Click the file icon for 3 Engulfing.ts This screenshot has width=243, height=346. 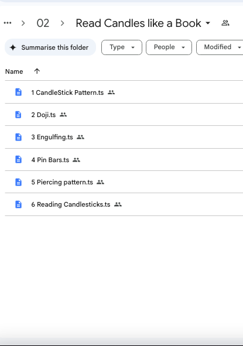(x=18, y=137)
